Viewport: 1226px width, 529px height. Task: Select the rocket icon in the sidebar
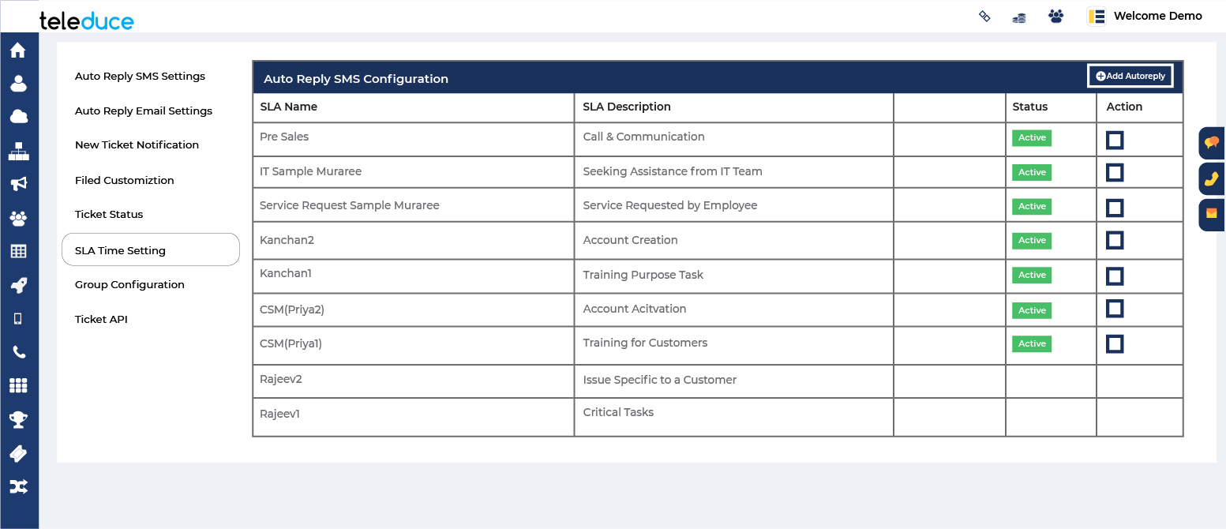point(19,285)
